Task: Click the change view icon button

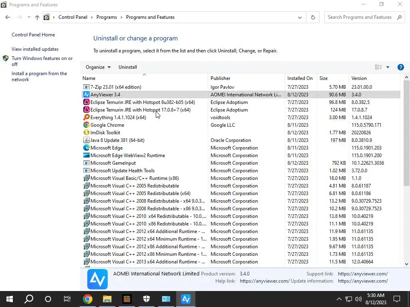Action: [378, 67]
